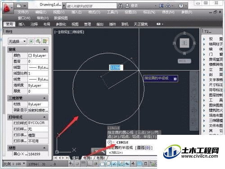The height and width of the screenshot is (169, 225).
Task: Open the red AutoCAD application menu button
Action: pos(8,8)
